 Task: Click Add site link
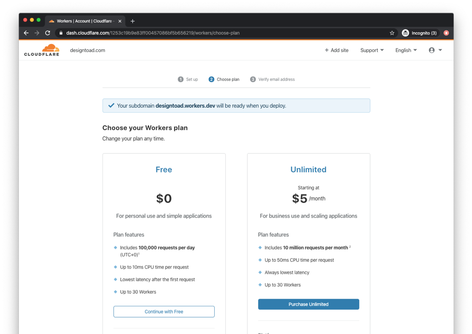point(336,50)
